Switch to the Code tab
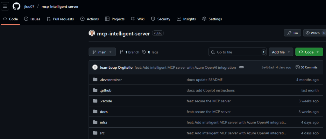The width and height of the screenshot is (326, 139). tap(11, 19)
